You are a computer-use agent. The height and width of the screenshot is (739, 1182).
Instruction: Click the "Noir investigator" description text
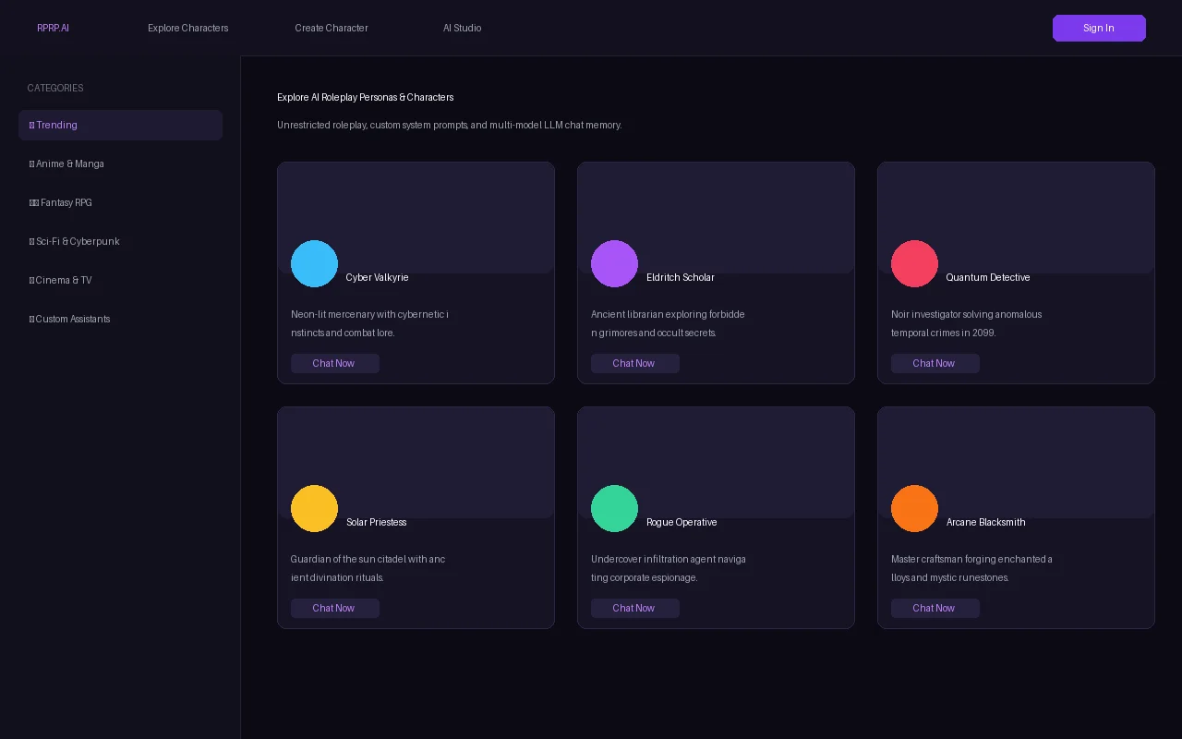[966, 323]
